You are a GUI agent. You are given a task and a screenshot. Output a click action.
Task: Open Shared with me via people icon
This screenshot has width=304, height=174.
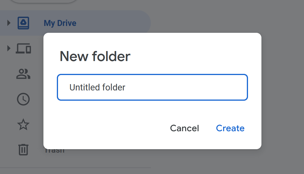23,74
